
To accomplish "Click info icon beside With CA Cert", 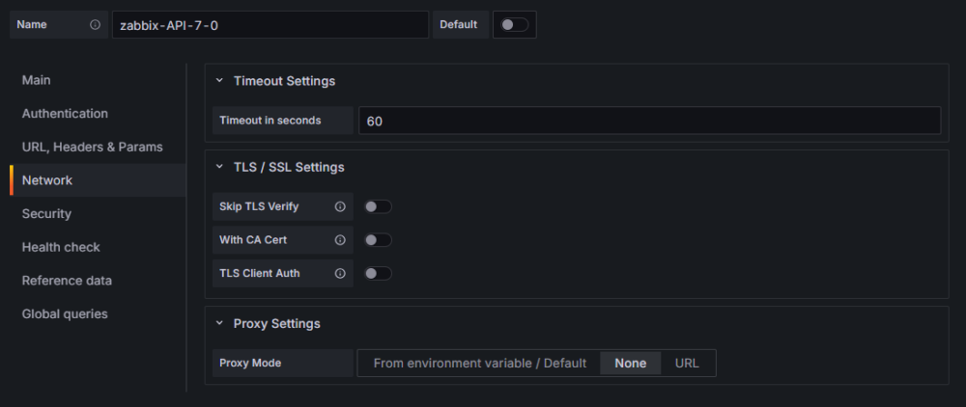I will pyautogui.click(x=340, y=240).
